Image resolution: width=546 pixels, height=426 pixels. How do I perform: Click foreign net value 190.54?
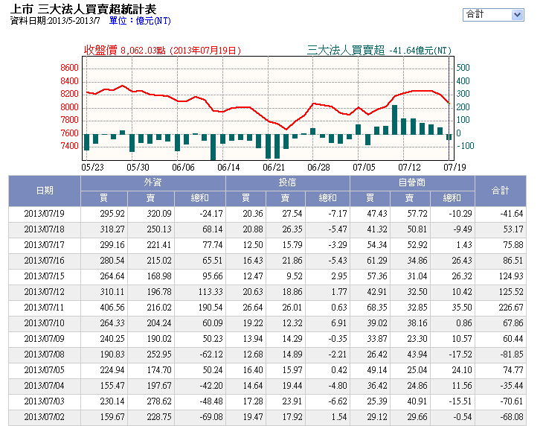200,308
